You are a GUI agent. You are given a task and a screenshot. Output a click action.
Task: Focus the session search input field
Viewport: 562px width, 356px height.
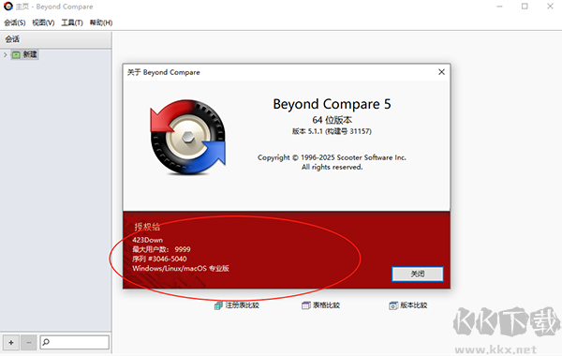75,342
